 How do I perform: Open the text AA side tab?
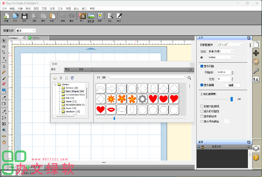point(256,80)
